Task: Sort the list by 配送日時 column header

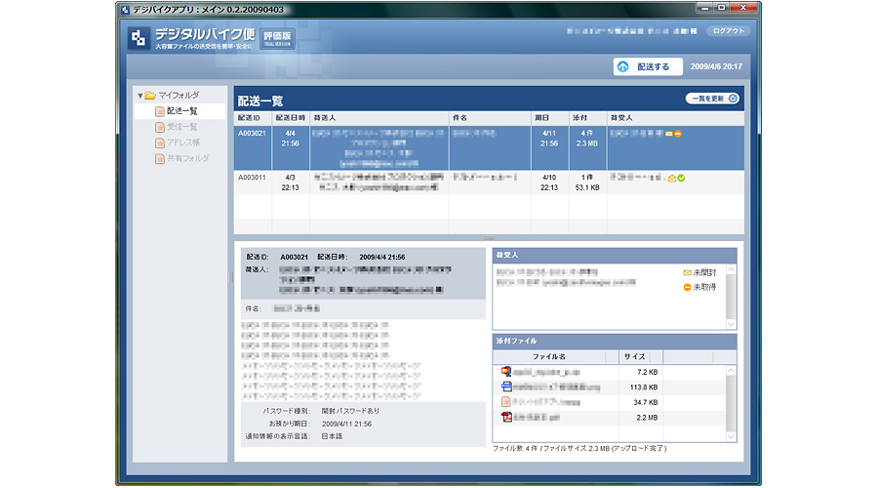Action: (291, 117)
